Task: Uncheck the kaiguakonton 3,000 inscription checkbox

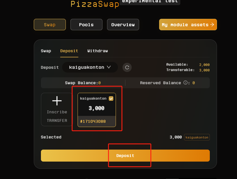Action: click(111, 98)
